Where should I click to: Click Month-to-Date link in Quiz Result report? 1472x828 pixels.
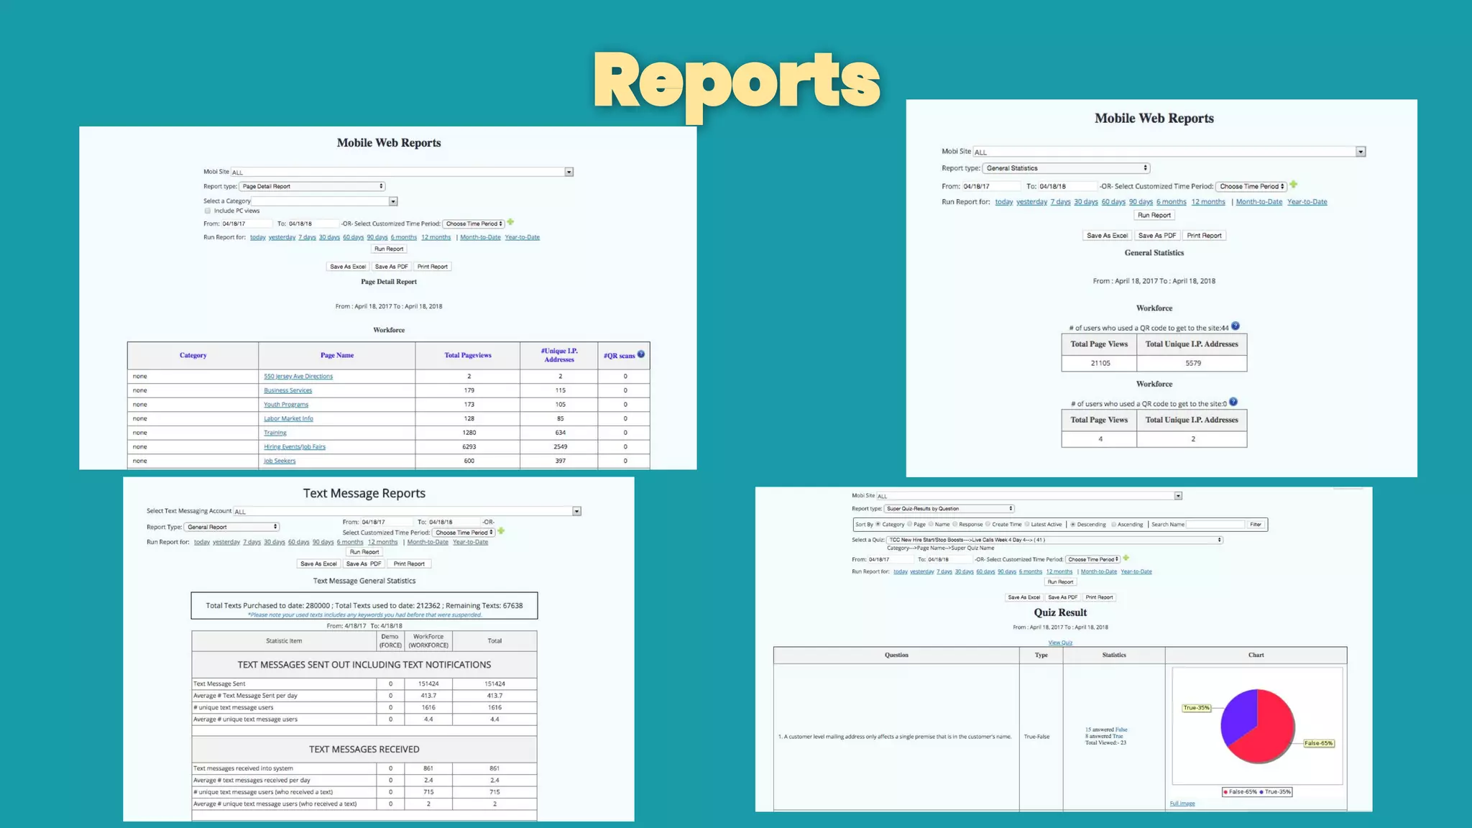click(x=1098, y=571)
